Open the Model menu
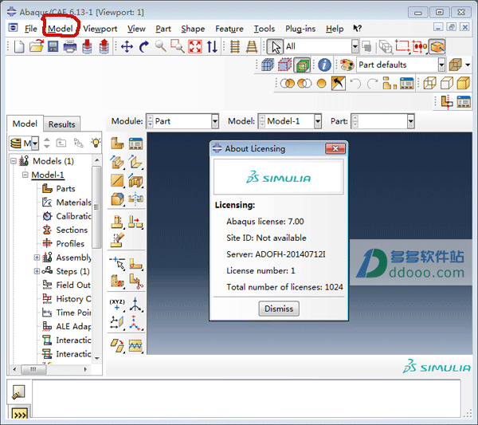 (61, 29)
